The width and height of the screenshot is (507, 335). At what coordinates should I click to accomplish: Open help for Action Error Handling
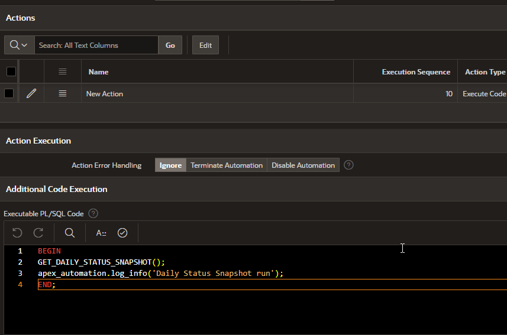click(348, 165)
